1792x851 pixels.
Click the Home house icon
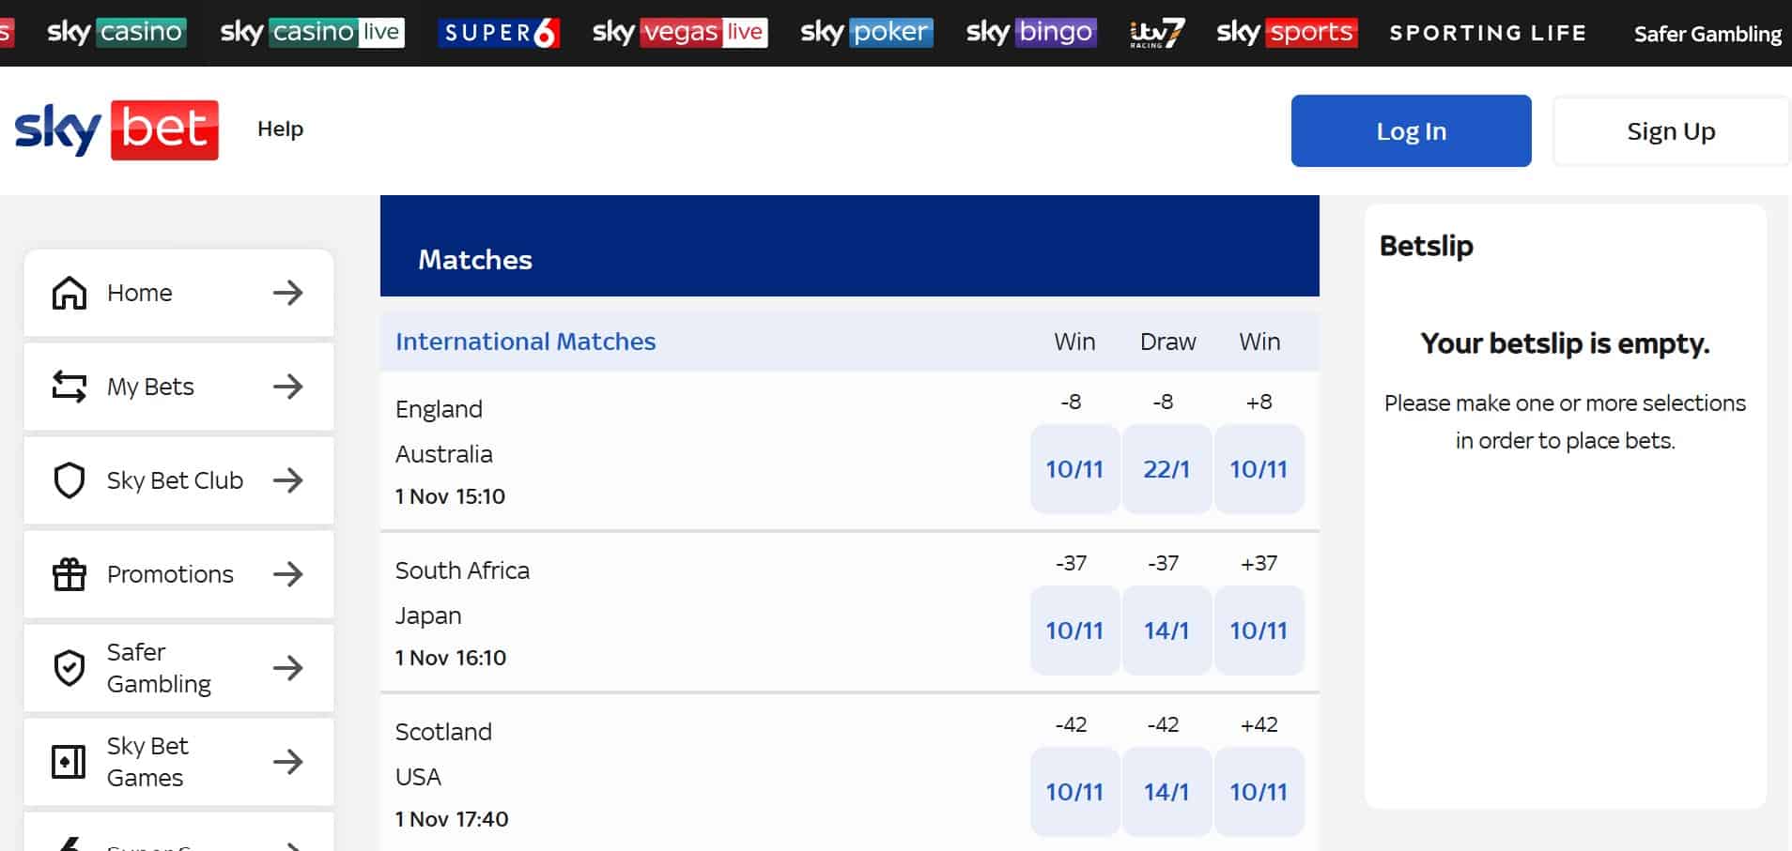70,293
